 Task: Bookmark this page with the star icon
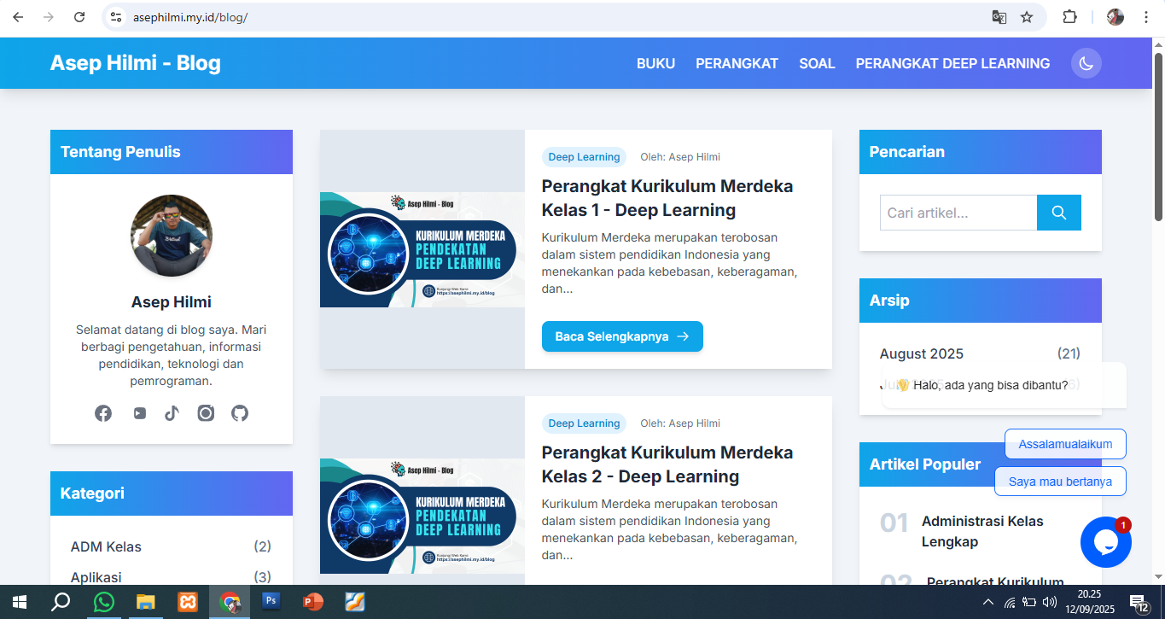click(1027, 17)
